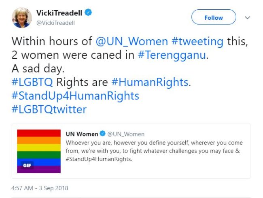
Task: Click the grey @VickiTreadell handle under the name
Action: (x=55, y=23)
